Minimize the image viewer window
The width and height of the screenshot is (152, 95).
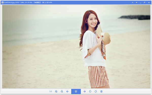click(140, 3)
